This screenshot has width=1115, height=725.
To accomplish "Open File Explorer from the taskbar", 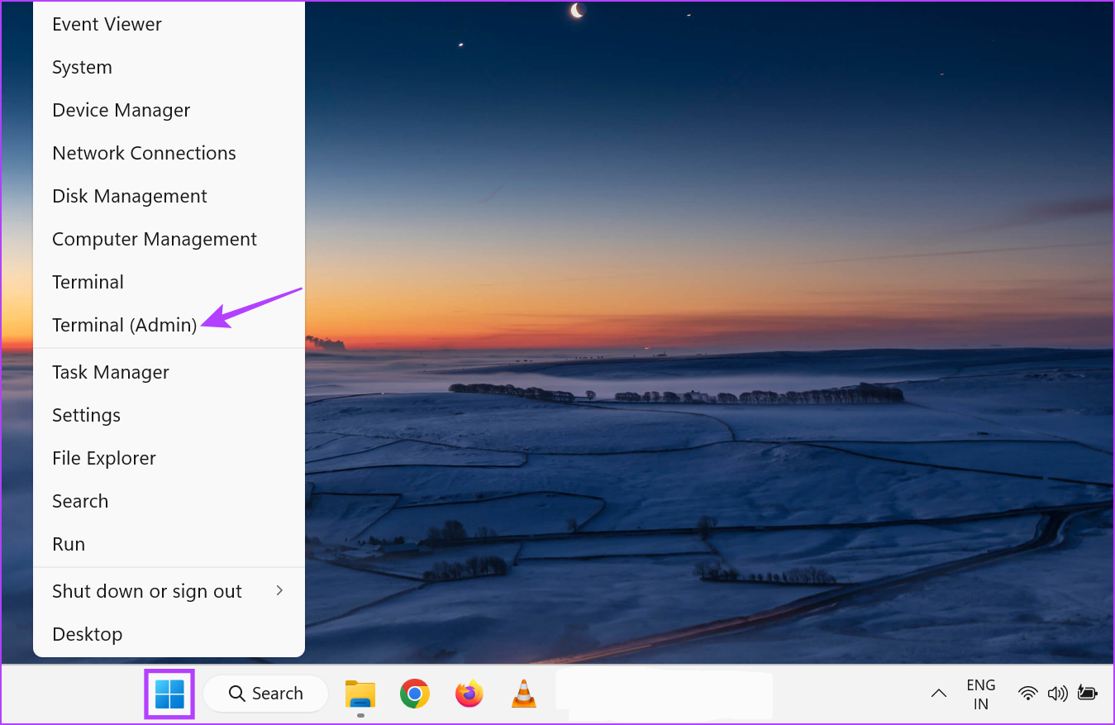I will pos(360,694).
